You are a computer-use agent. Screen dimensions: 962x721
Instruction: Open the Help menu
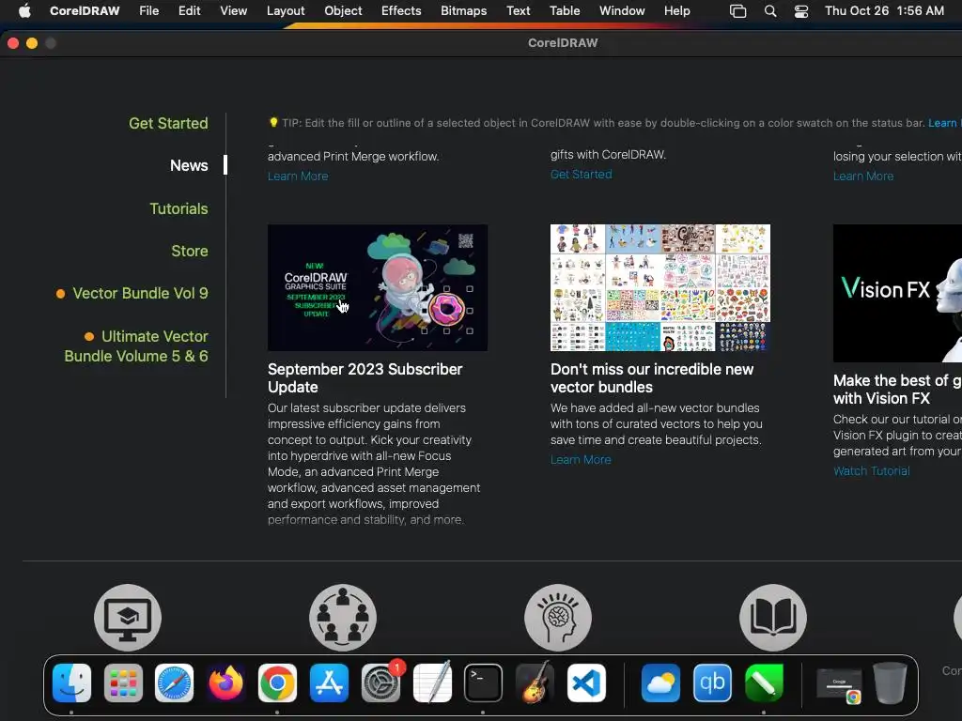tap(676, 11)
